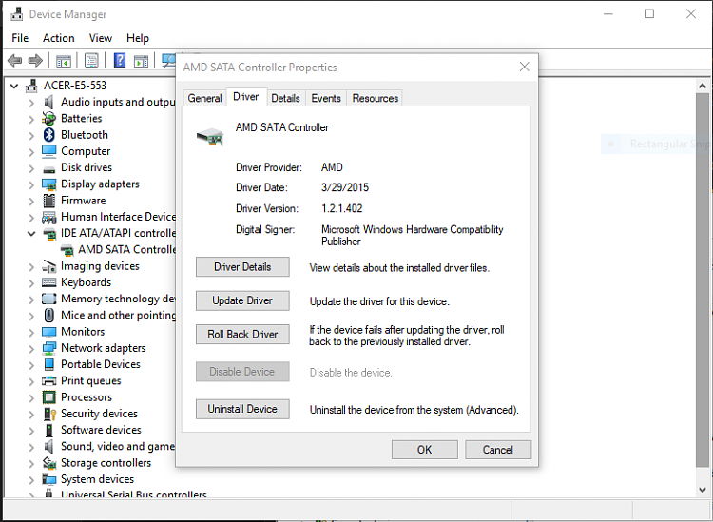Expand the System devices category
Image resolution: width=713 pixels, height=522 pixels.
[31, 480]
